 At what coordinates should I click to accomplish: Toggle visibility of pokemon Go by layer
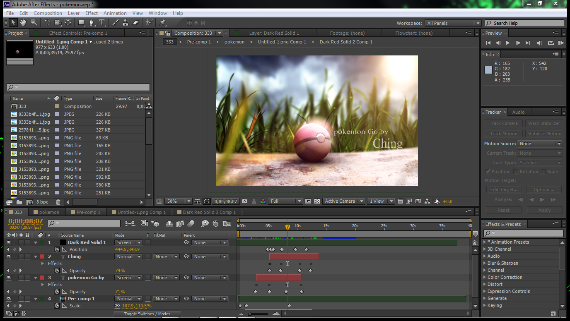click(x=9, y=278)
